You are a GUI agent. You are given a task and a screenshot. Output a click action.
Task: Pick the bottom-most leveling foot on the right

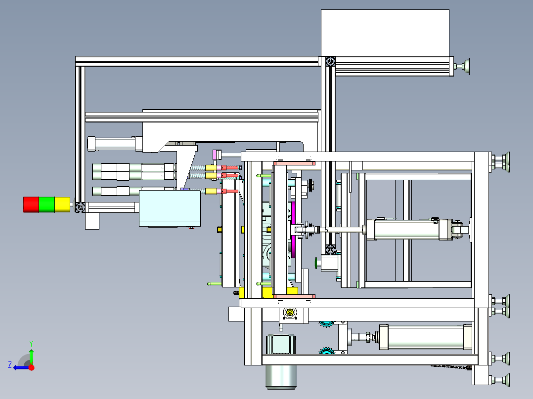tap(501, 380)
